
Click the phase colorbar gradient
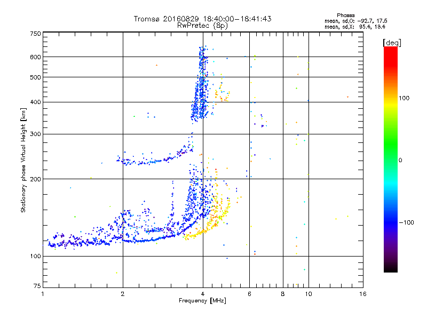391,159
